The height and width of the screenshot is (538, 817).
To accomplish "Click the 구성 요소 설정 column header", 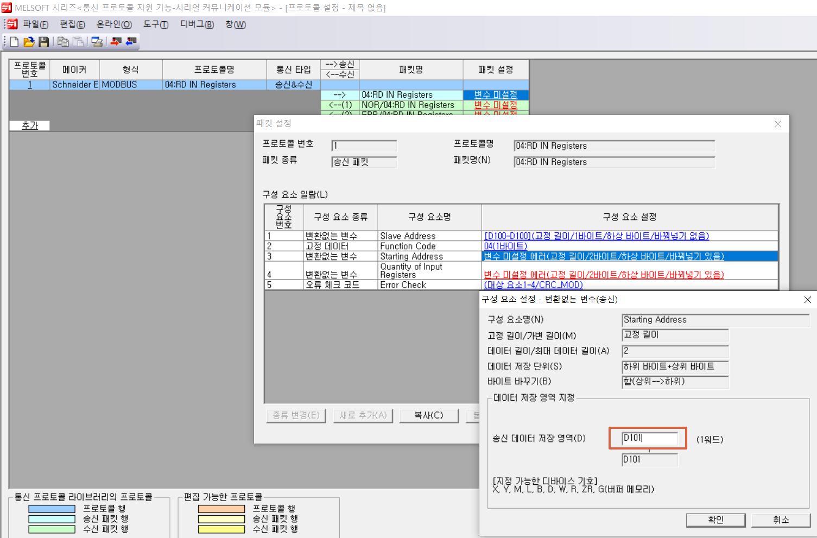I will [x=630, y=217].
